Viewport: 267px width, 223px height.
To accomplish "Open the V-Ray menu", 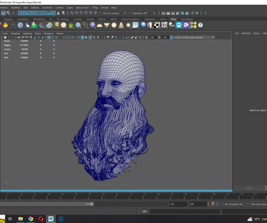I will 95,8.
